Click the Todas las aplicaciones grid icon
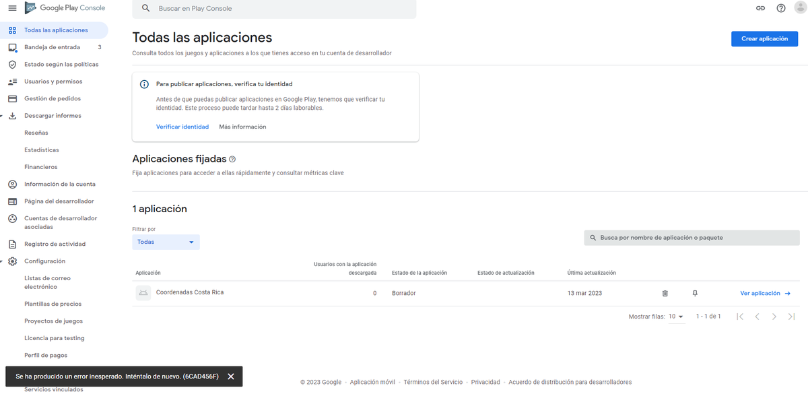 (x=12, y=30)
